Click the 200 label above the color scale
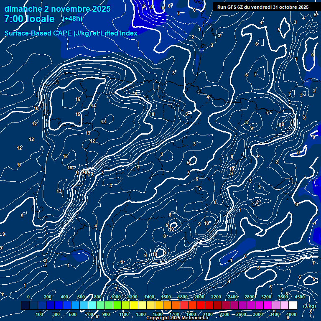 (47, 297)
